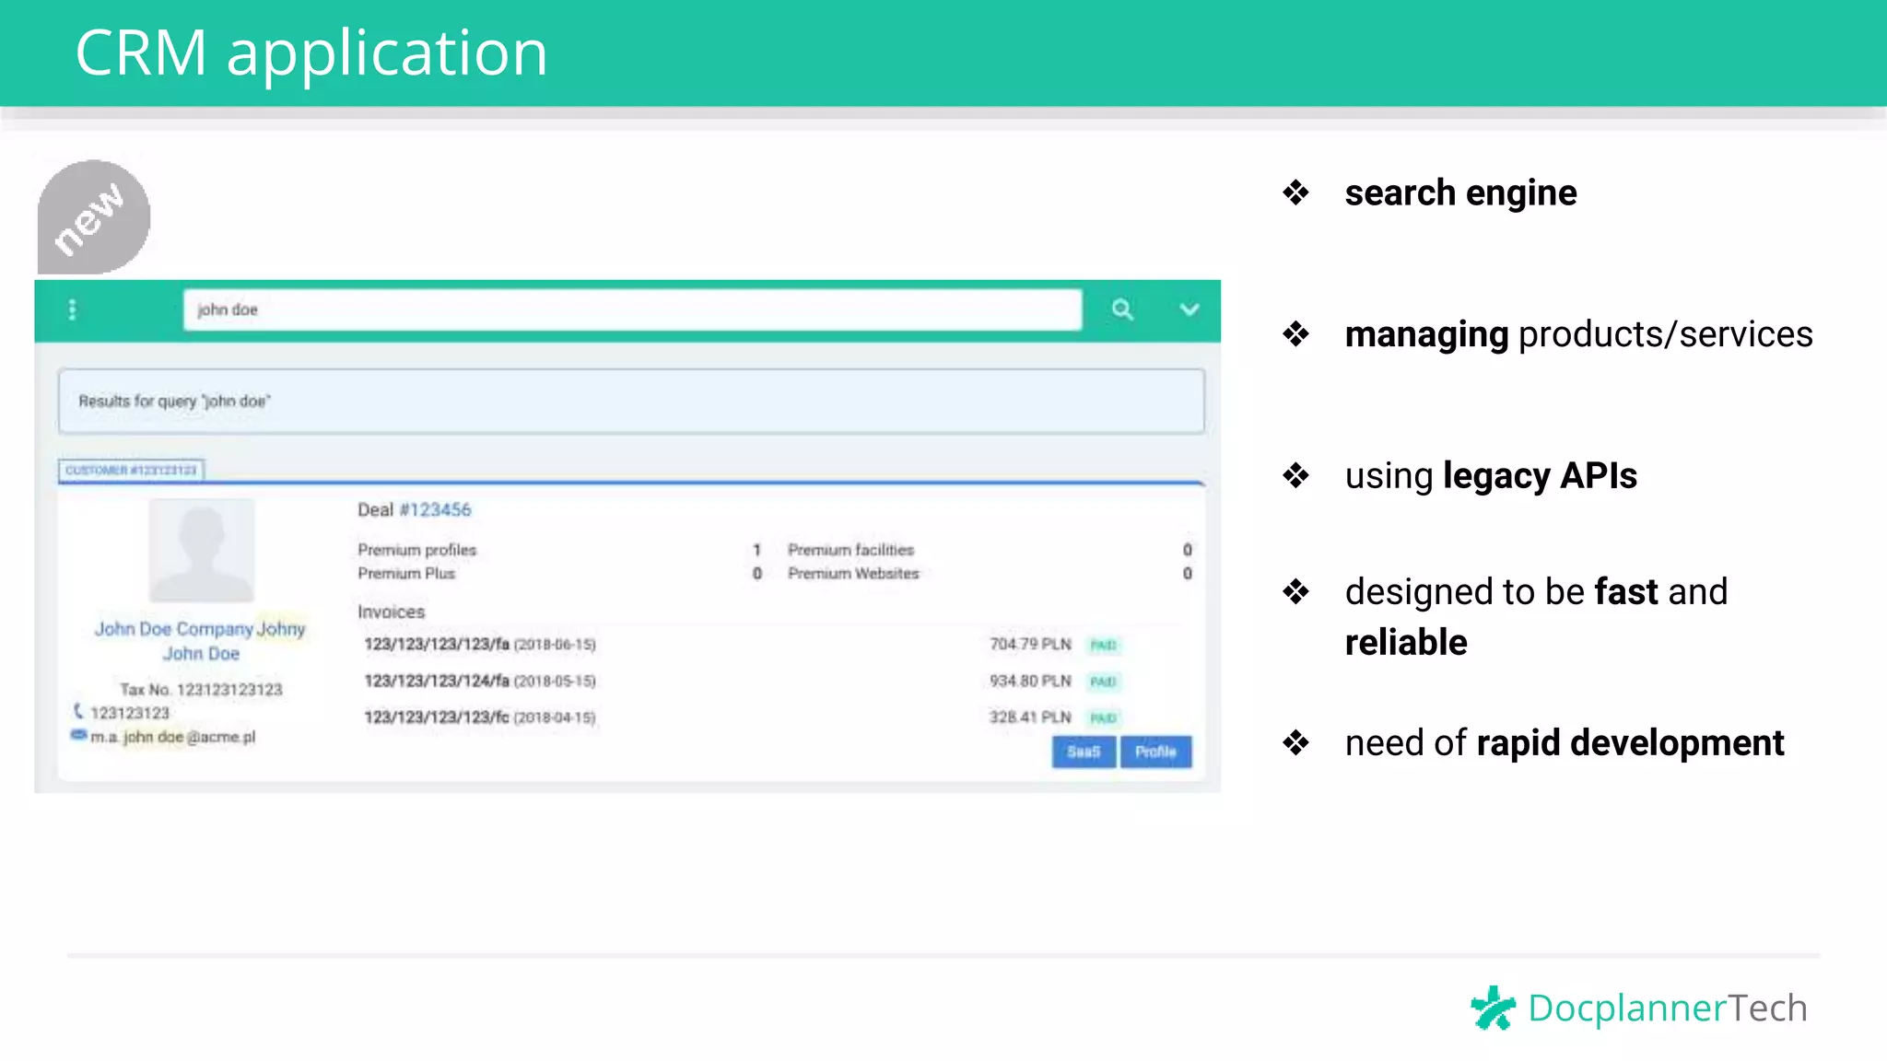Click the customer avatar placeholder

[x=202, y=550]
